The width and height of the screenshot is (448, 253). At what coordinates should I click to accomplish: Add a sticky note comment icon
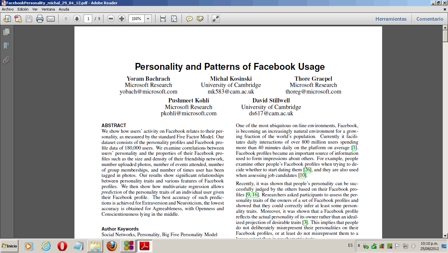click(x=189, y=19)
